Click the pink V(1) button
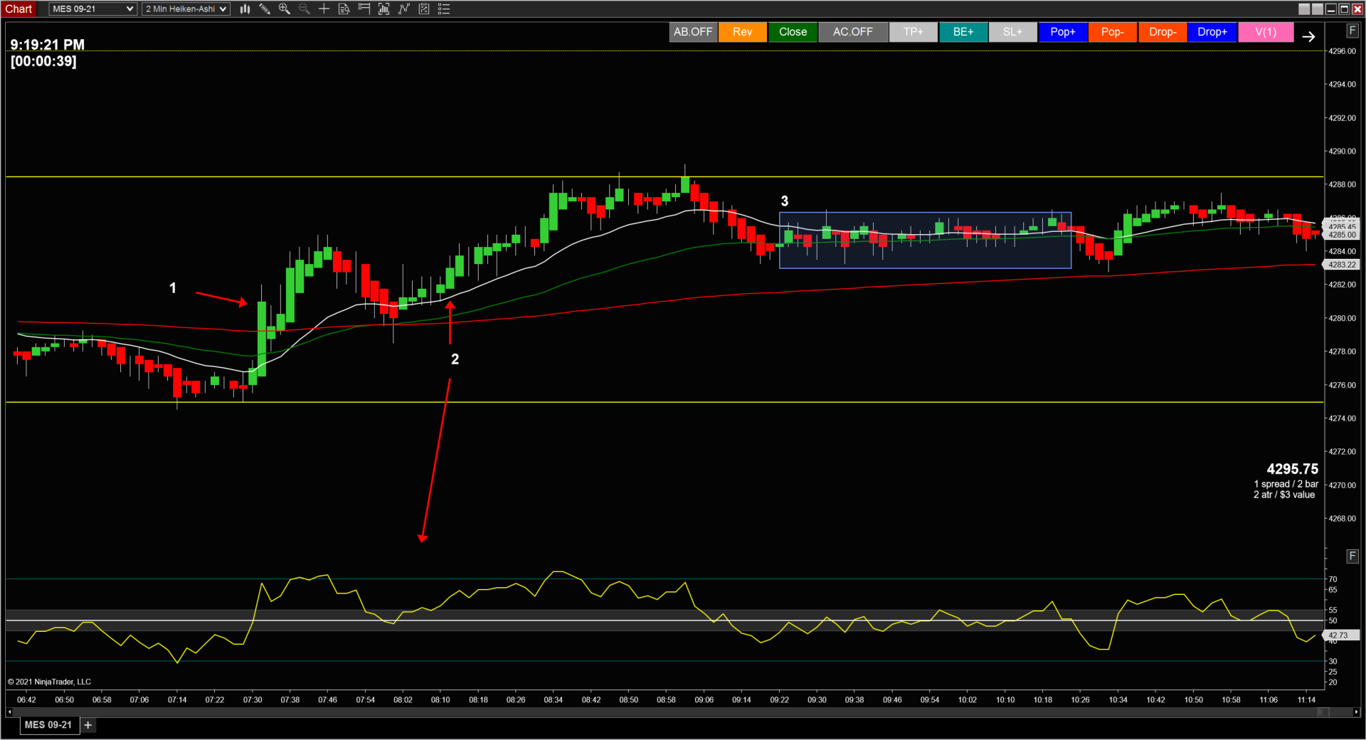The image size is (1366, 740). click(x=1266, y=32)
